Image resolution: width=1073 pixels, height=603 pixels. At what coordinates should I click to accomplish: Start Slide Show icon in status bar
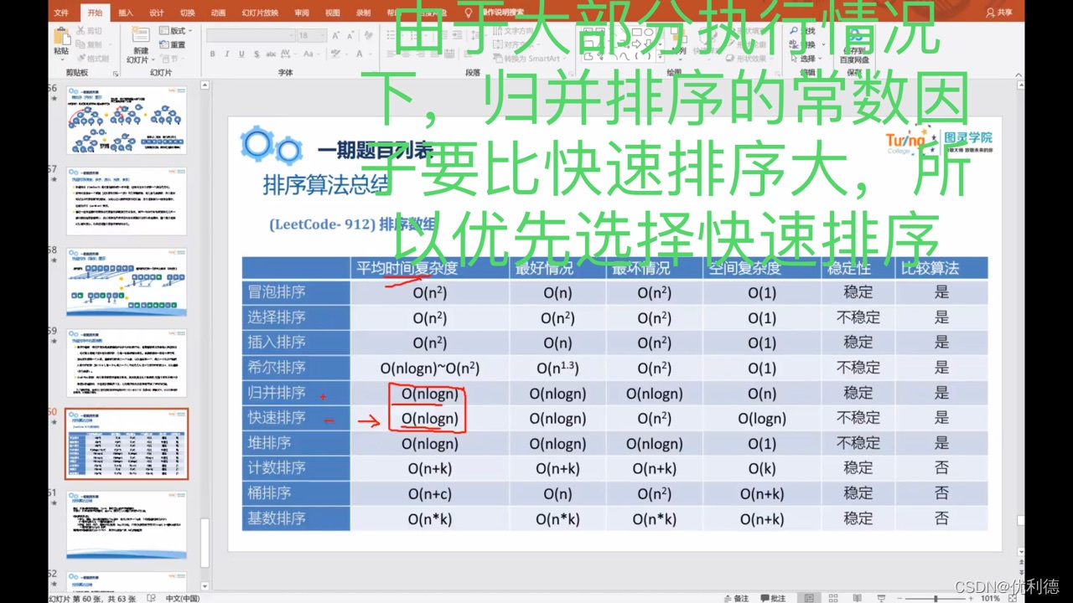[881, 598]
